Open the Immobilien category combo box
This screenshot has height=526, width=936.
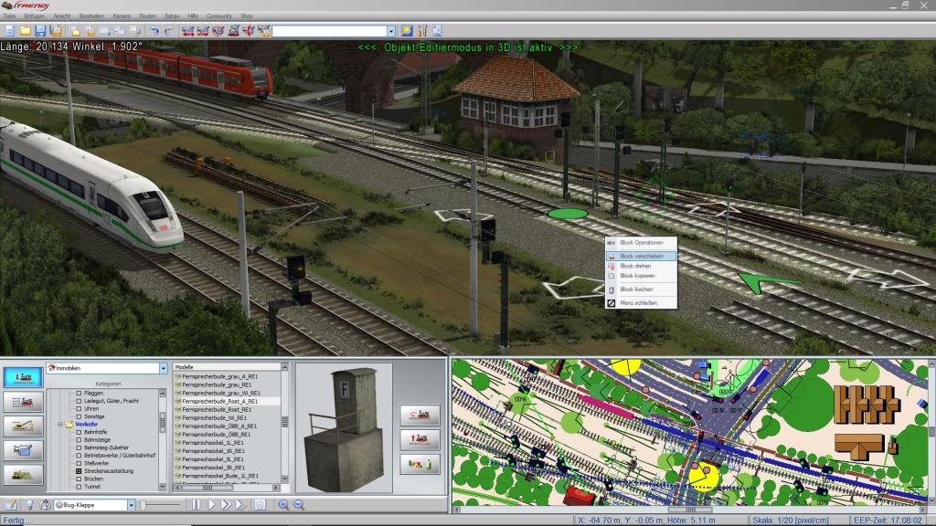[164, 369]
